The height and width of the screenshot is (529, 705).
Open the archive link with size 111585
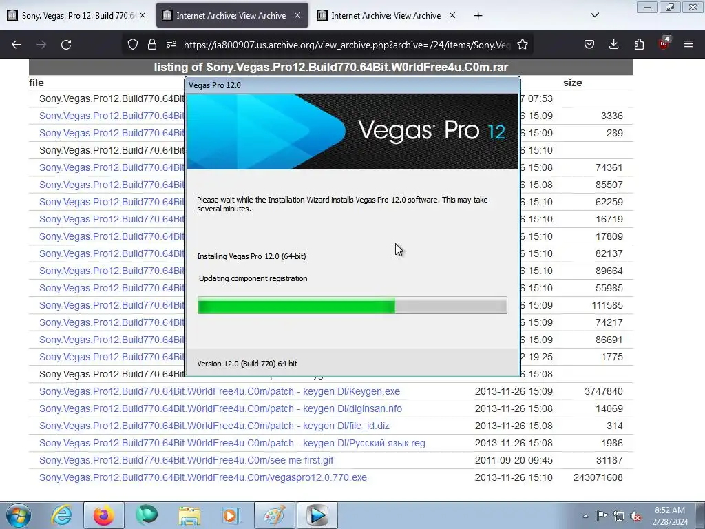[x=112, y=305]
